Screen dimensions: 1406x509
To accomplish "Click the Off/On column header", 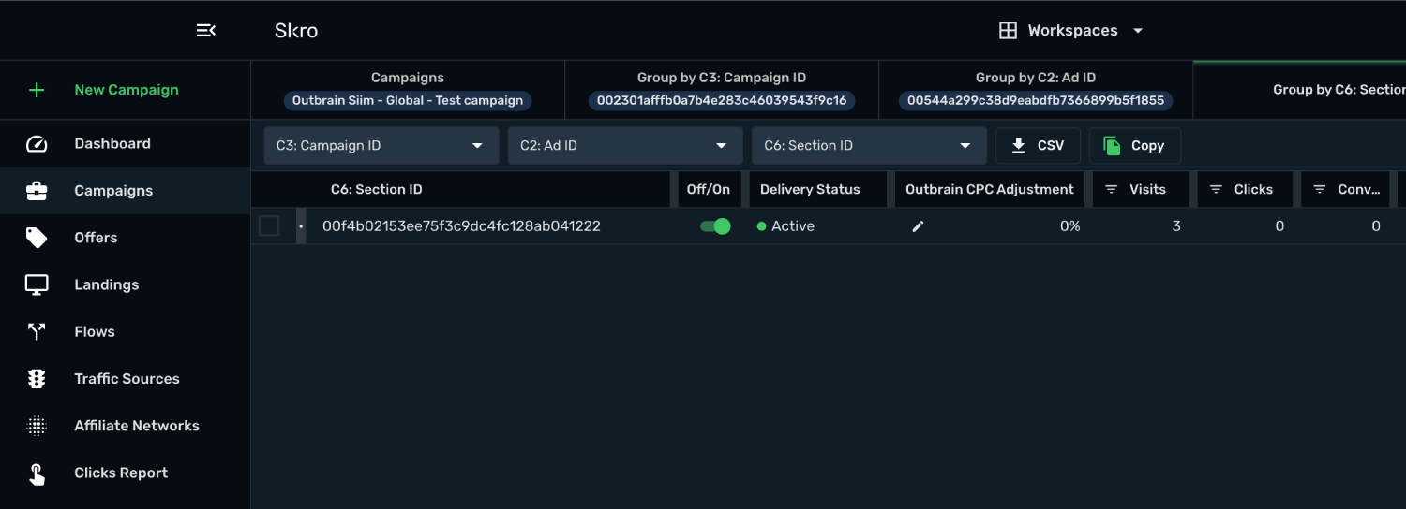I will click(709, 189).
